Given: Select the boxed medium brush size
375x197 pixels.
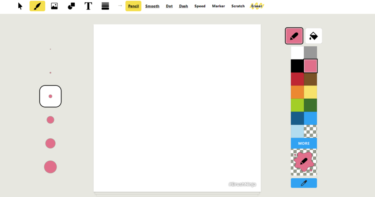Looking at the screenshot, I should point(51,96).
